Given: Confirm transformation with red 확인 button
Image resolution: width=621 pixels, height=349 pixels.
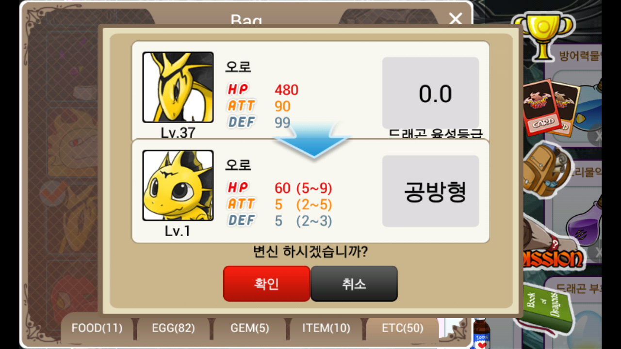Looking at the screenshot, I should (x=266, y=284).
